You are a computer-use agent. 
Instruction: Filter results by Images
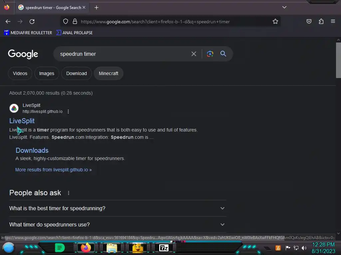pyautogui.click(x=47, y=73)
